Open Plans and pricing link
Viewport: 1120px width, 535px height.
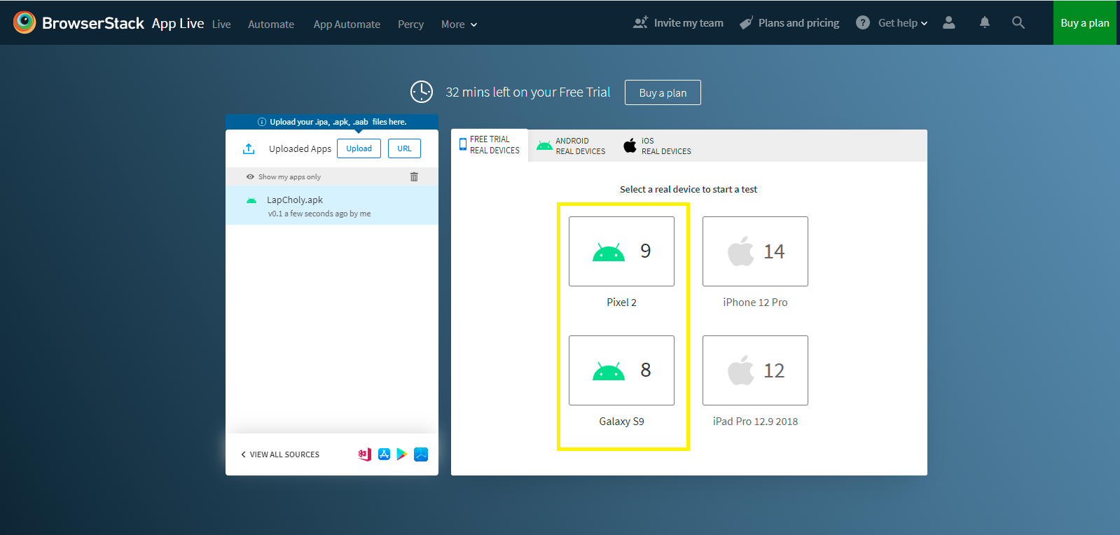tap(789, 23)
